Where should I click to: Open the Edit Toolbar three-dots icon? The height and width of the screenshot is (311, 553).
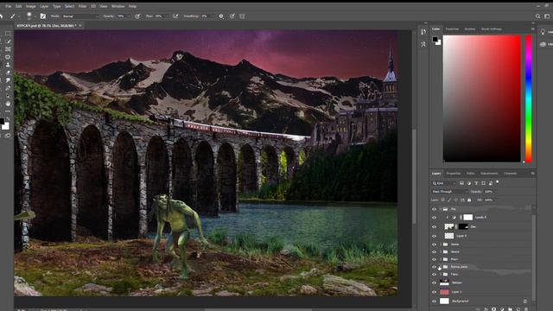(8, 111)
